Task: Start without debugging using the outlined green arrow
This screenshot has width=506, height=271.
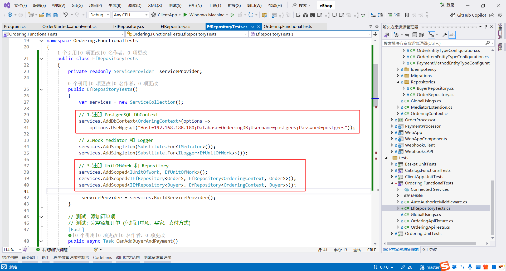Action: (x=232, y=15)
